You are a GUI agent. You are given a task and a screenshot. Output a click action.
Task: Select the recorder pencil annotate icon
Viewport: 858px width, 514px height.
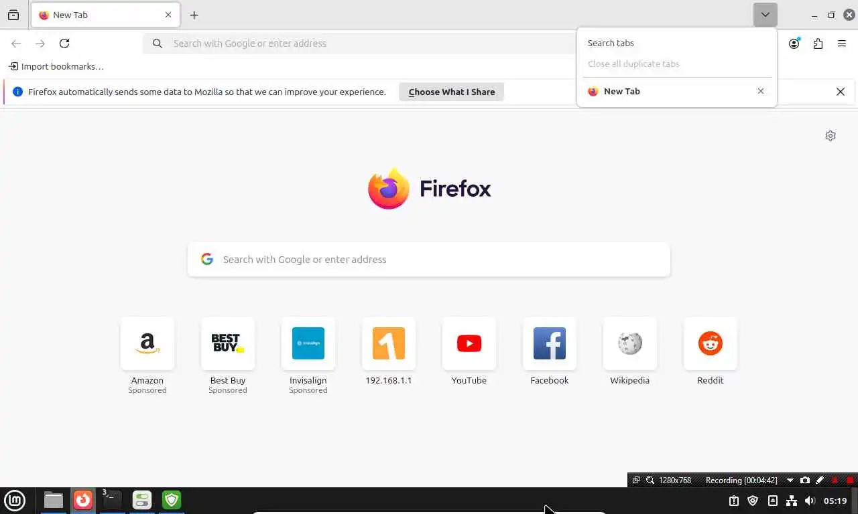820,480
